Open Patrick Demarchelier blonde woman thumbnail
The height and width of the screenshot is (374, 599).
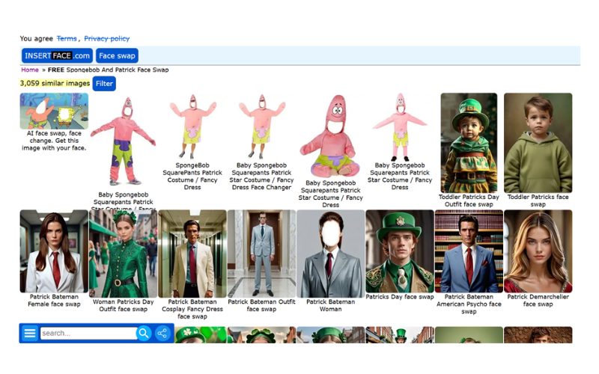(538, 251)
